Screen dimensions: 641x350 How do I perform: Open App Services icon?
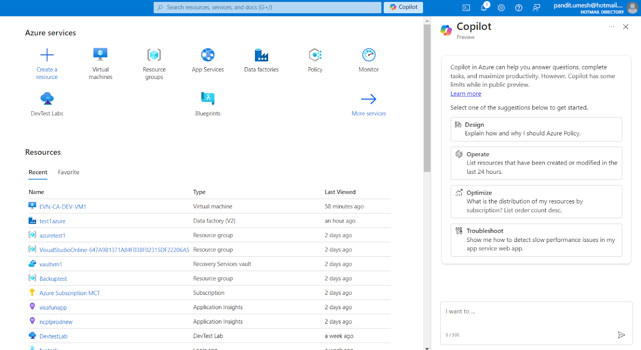pyautogui.click(x=208, y=55)
